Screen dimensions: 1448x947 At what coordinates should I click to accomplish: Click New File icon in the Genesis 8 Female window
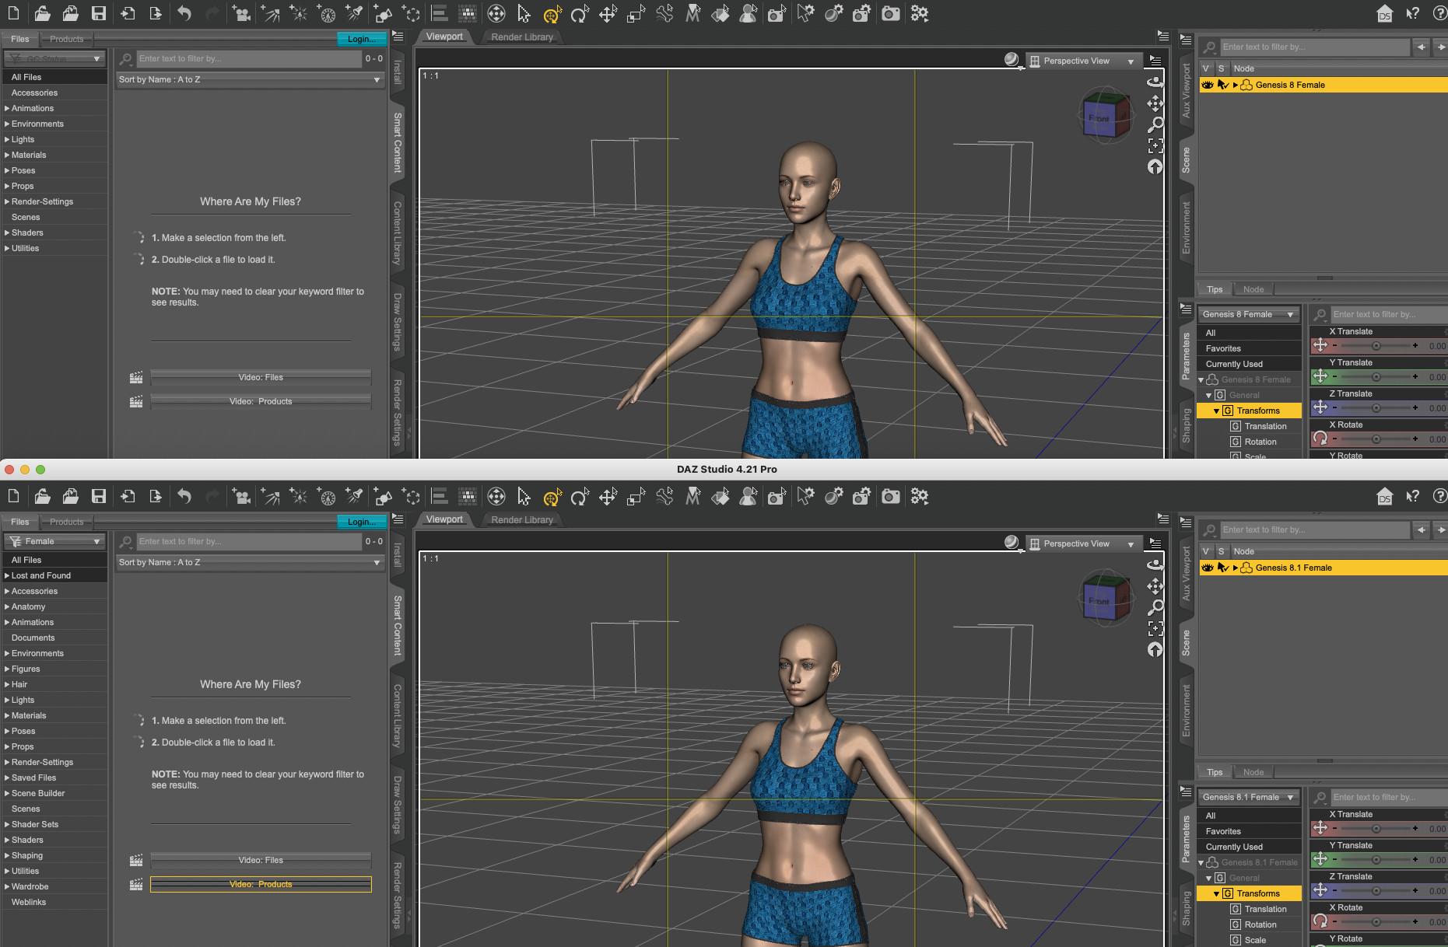click(14, 13)
